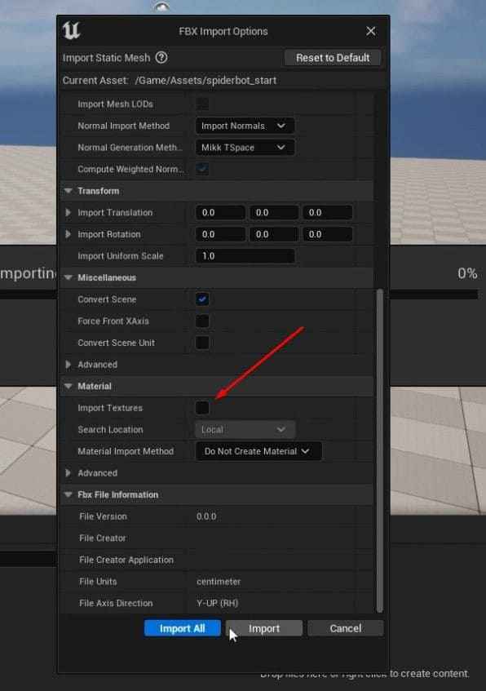Expand Advanced under Material

tap(68, 473)
